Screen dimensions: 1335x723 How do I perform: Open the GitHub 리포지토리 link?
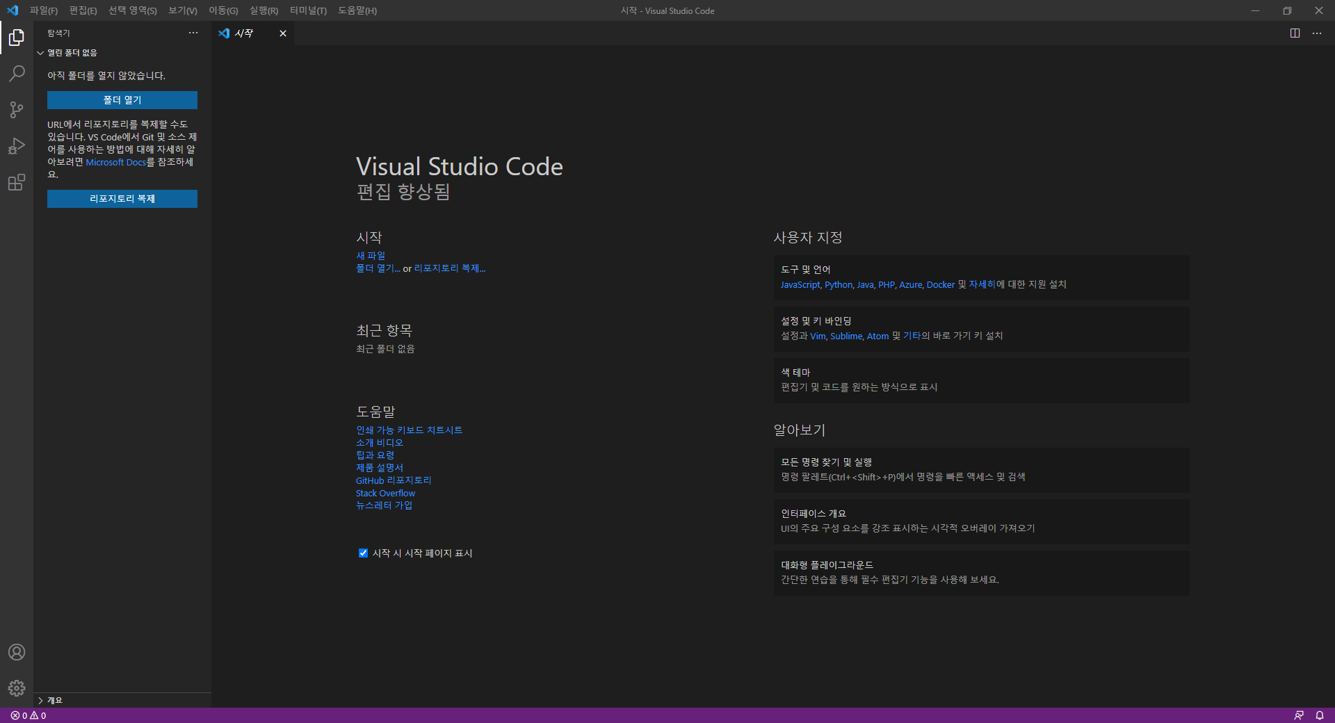[394, 480]
